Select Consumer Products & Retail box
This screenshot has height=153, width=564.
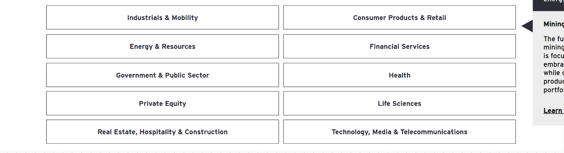[x=399, y=17]
